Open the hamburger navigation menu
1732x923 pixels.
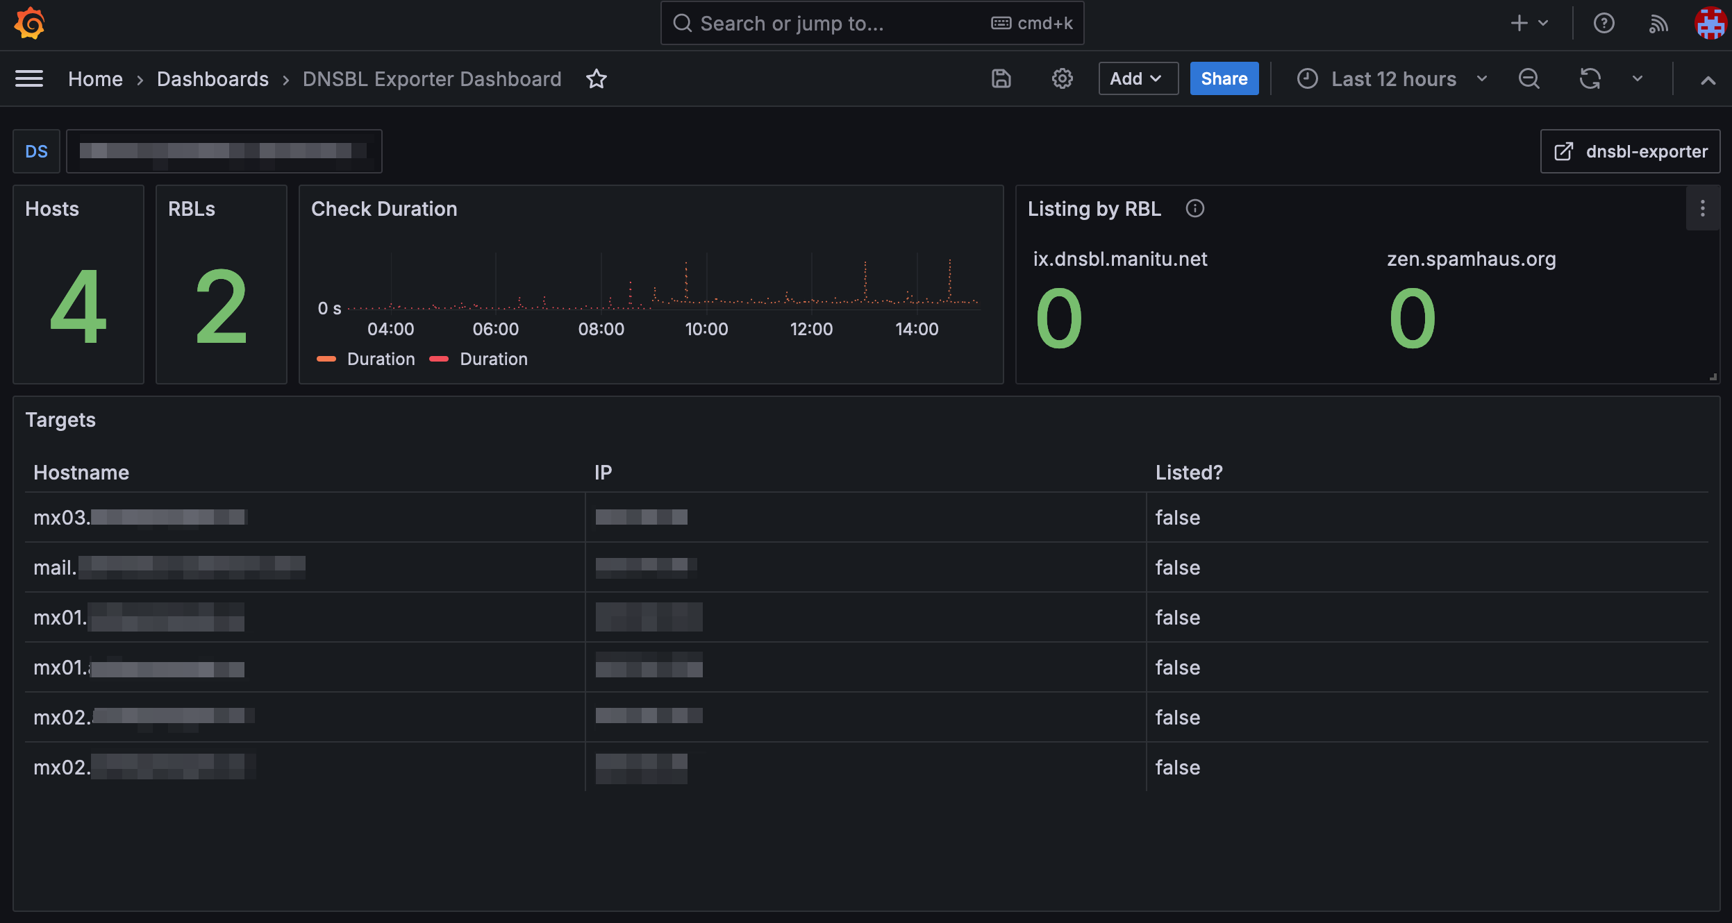pos(29,79)
